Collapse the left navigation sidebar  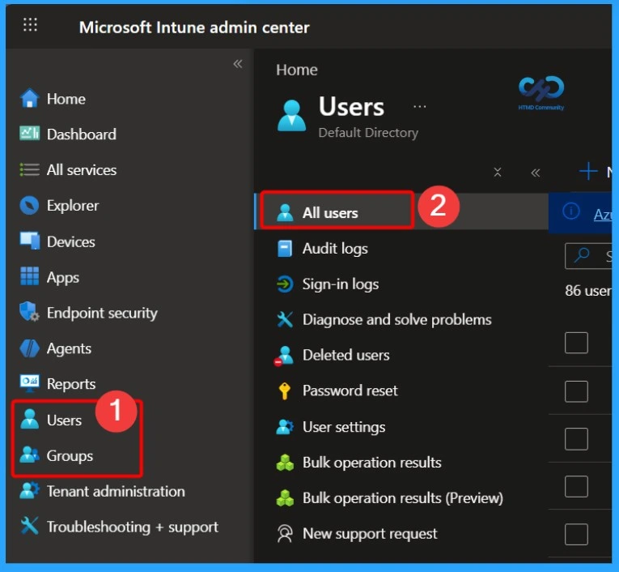238,64
